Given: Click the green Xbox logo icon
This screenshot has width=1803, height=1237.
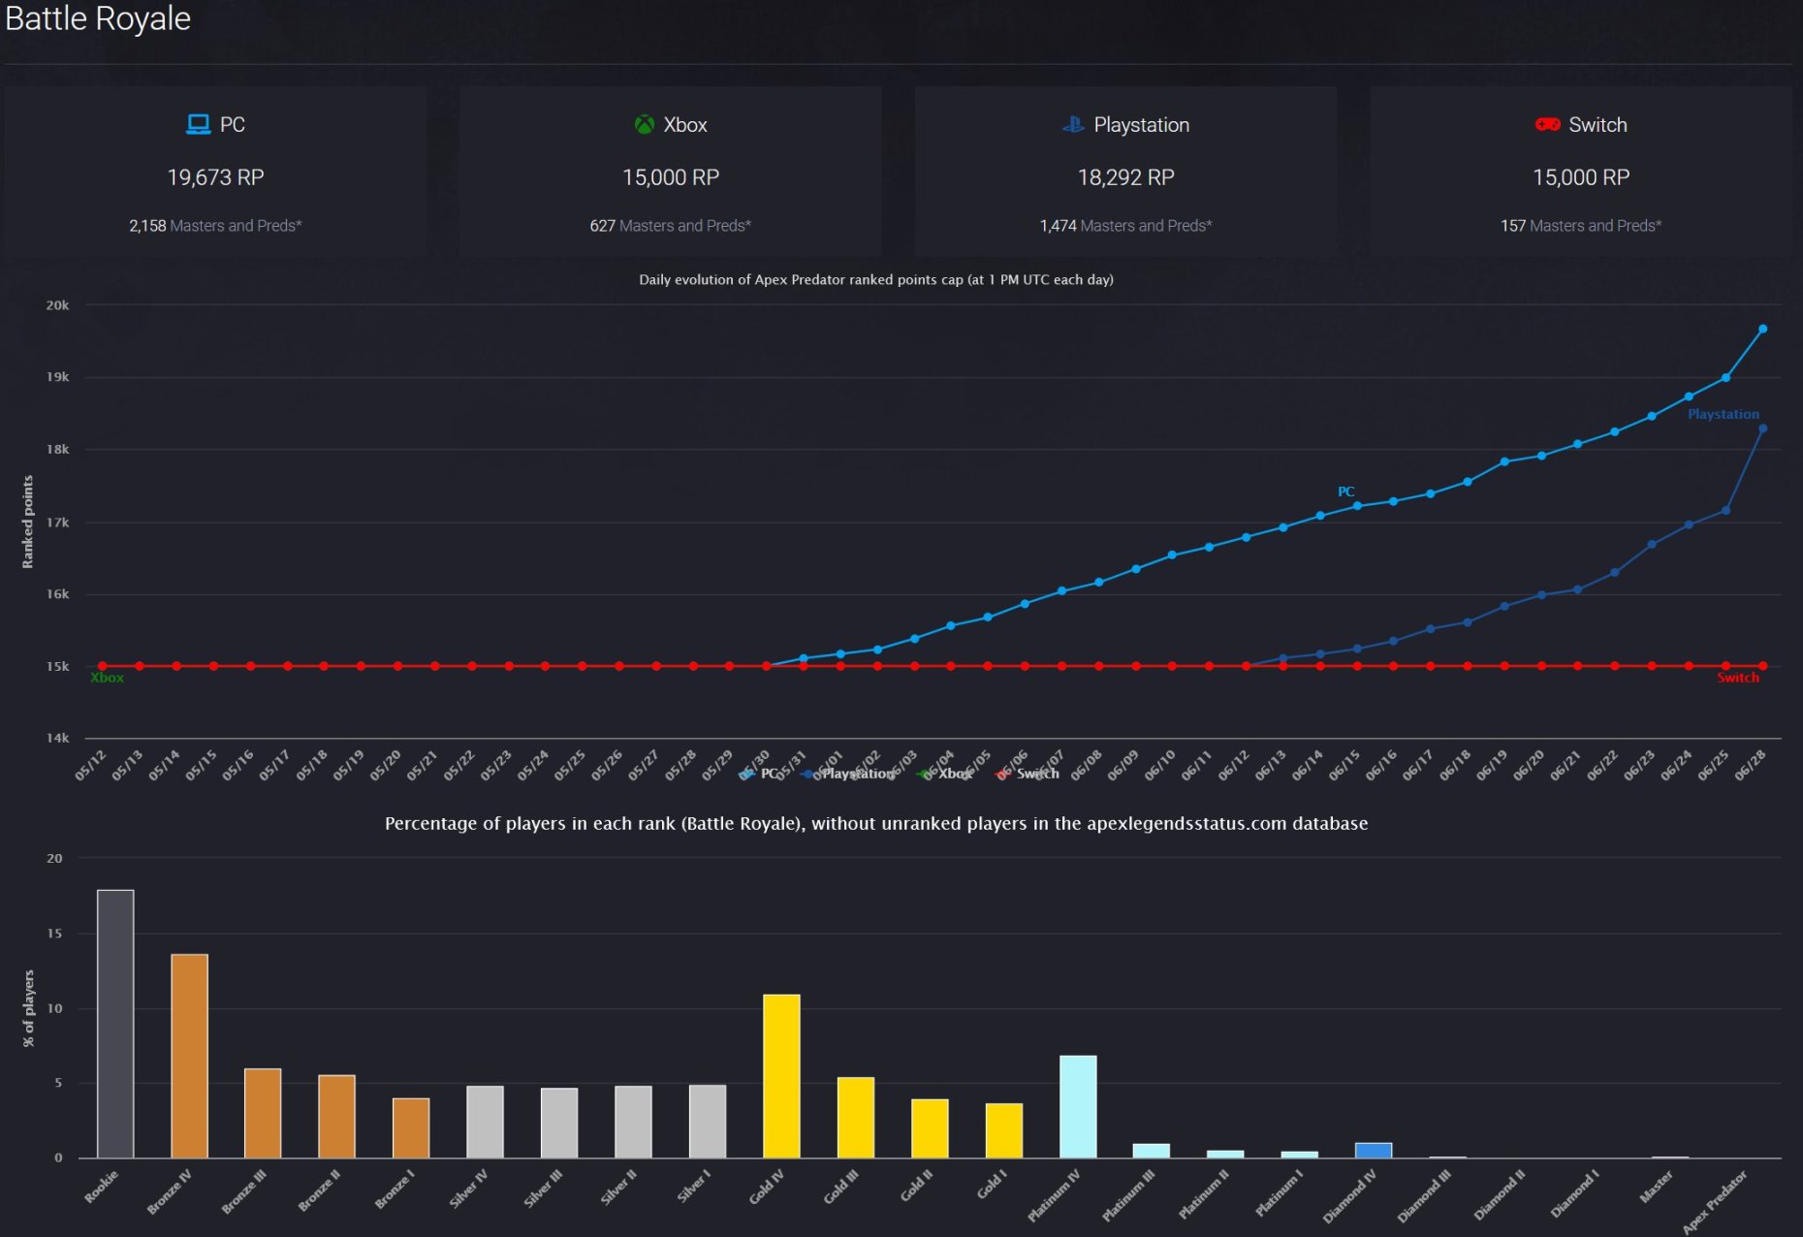Looking at the screenshot, I should 644,124.
